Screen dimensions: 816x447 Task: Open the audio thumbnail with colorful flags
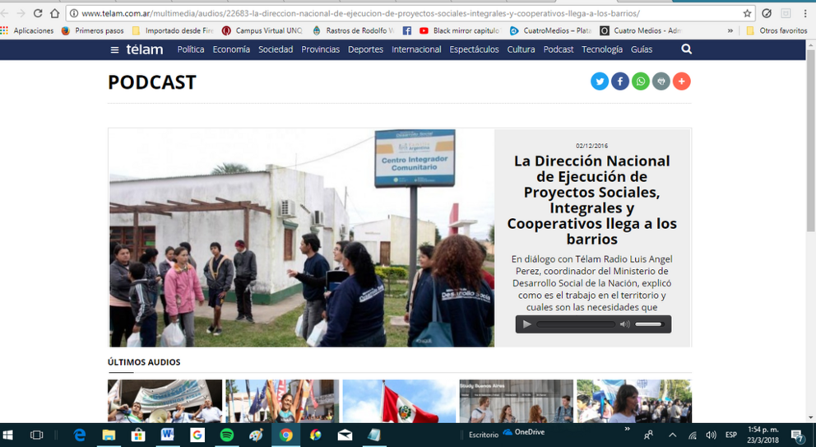(282, 401)
